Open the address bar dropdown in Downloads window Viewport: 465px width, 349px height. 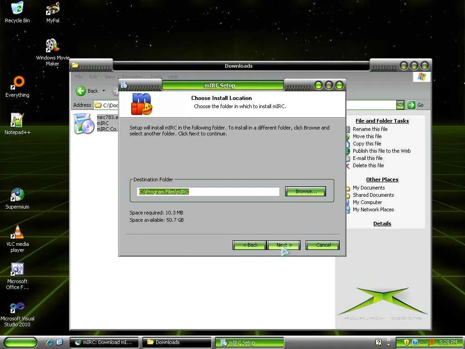click(400, 105)
